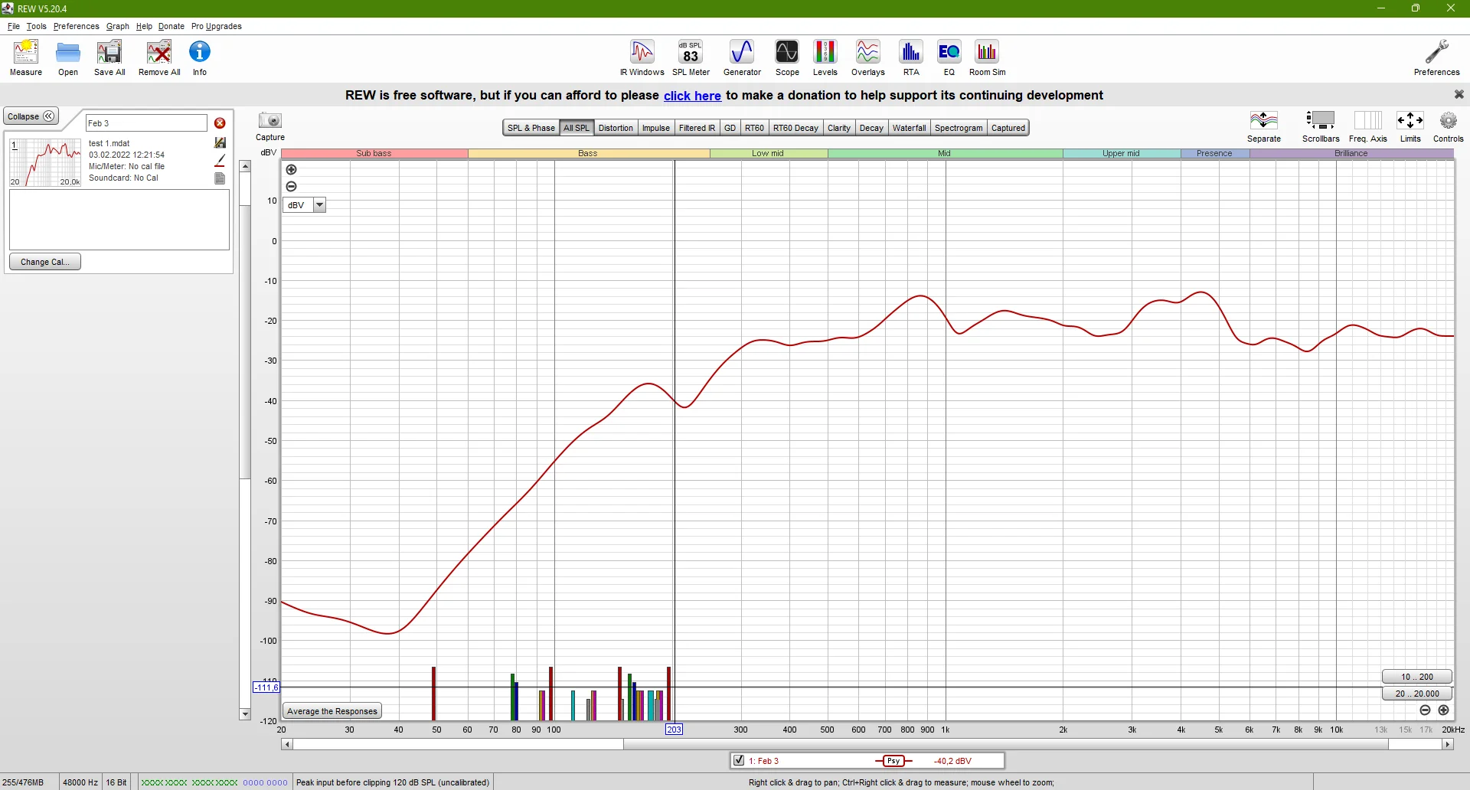This screenshot has width=1470, height=790.
Task: Open the Overlays window
Action: [x=867, y=58]
